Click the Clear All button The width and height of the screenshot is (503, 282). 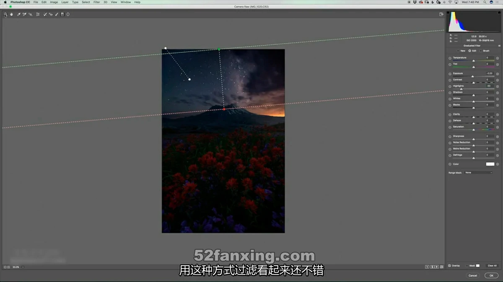(492, 266)
